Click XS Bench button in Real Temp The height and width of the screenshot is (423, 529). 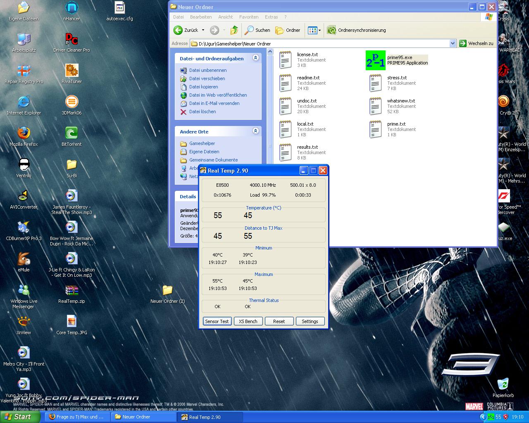click(248, 321)
